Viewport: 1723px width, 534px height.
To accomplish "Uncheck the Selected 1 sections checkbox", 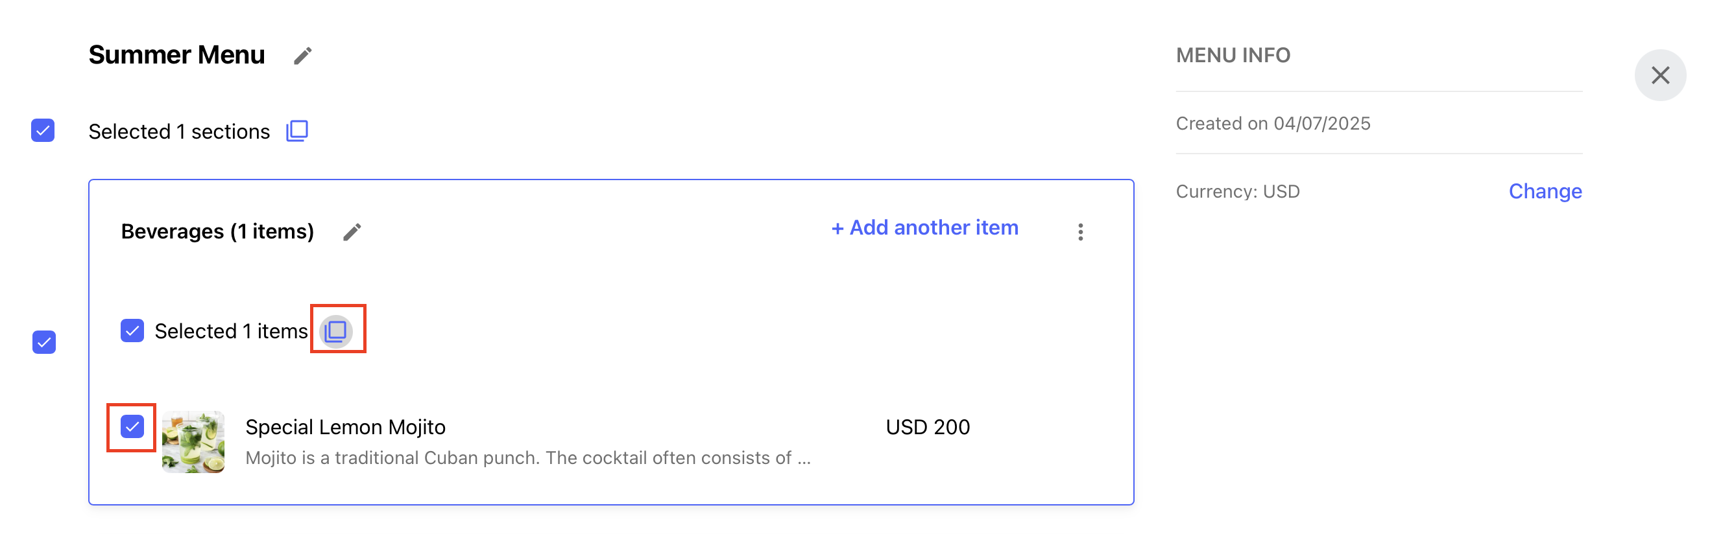I will [43, 130].
